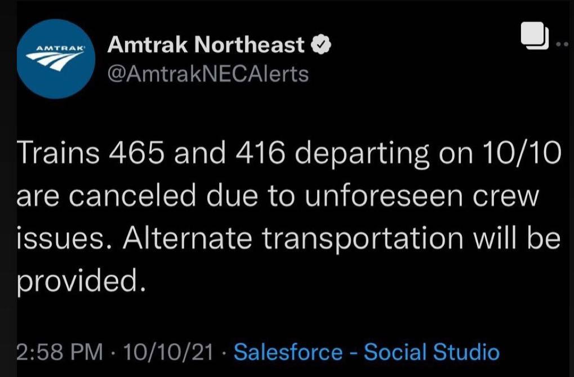The image size is (574, 377).
Task: Click the 10/10/21 post date
Action: (168, 352)
